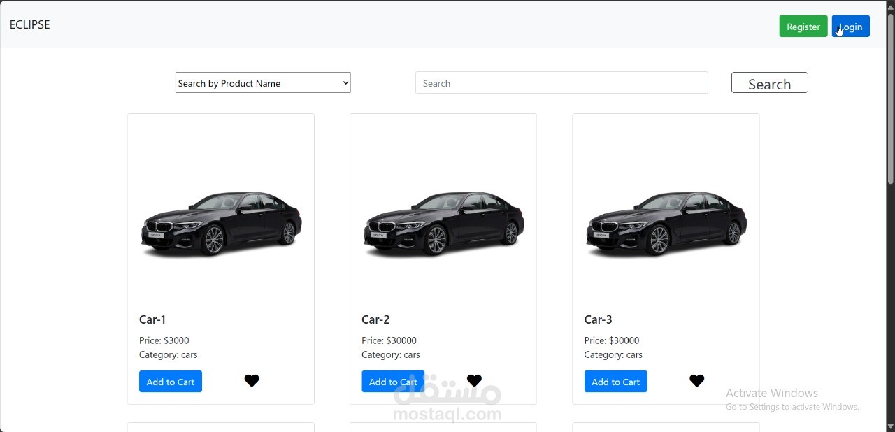Click the heart icon on Car-2
Image resolution: width=895 pixels, height=432 pixels.
474,380
